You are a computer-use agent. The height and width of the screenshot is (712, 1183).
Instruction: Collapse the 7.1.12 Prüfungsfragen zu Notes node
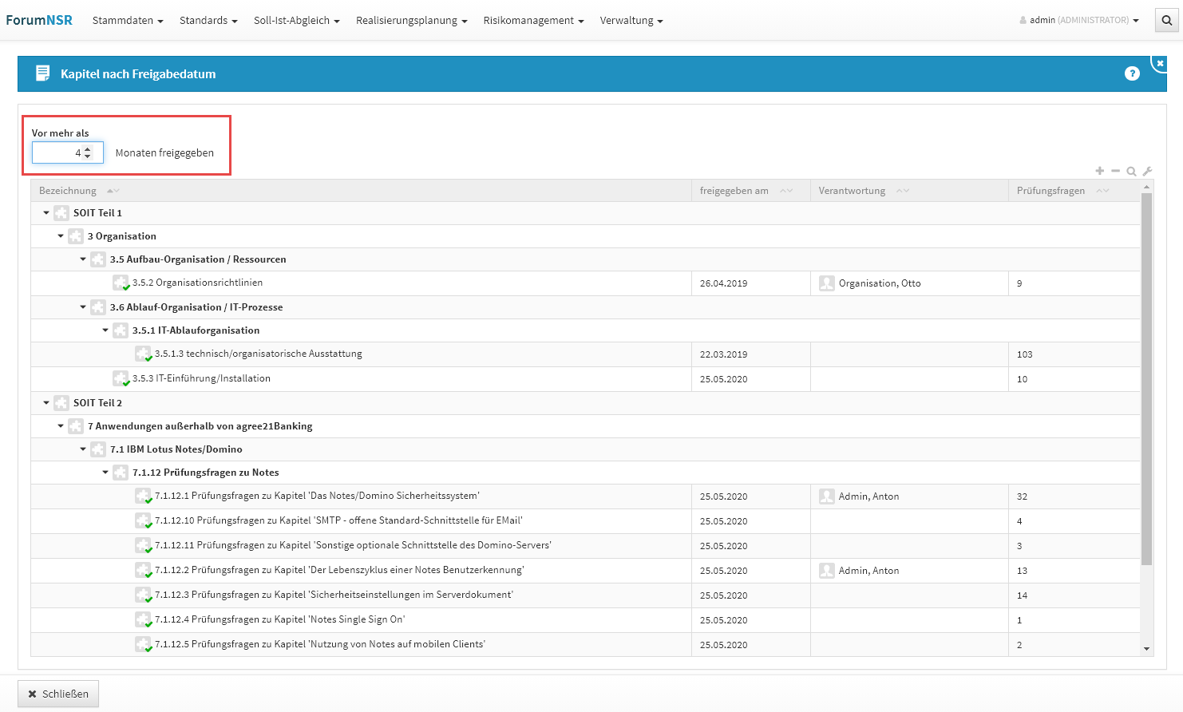105,473
